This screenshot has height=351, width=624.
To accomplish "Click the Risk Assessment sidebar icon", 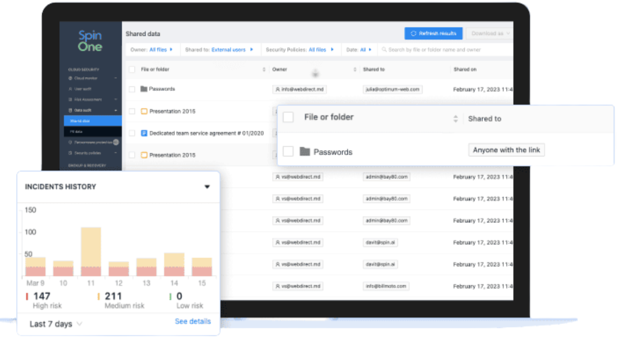I will (70, 99).
